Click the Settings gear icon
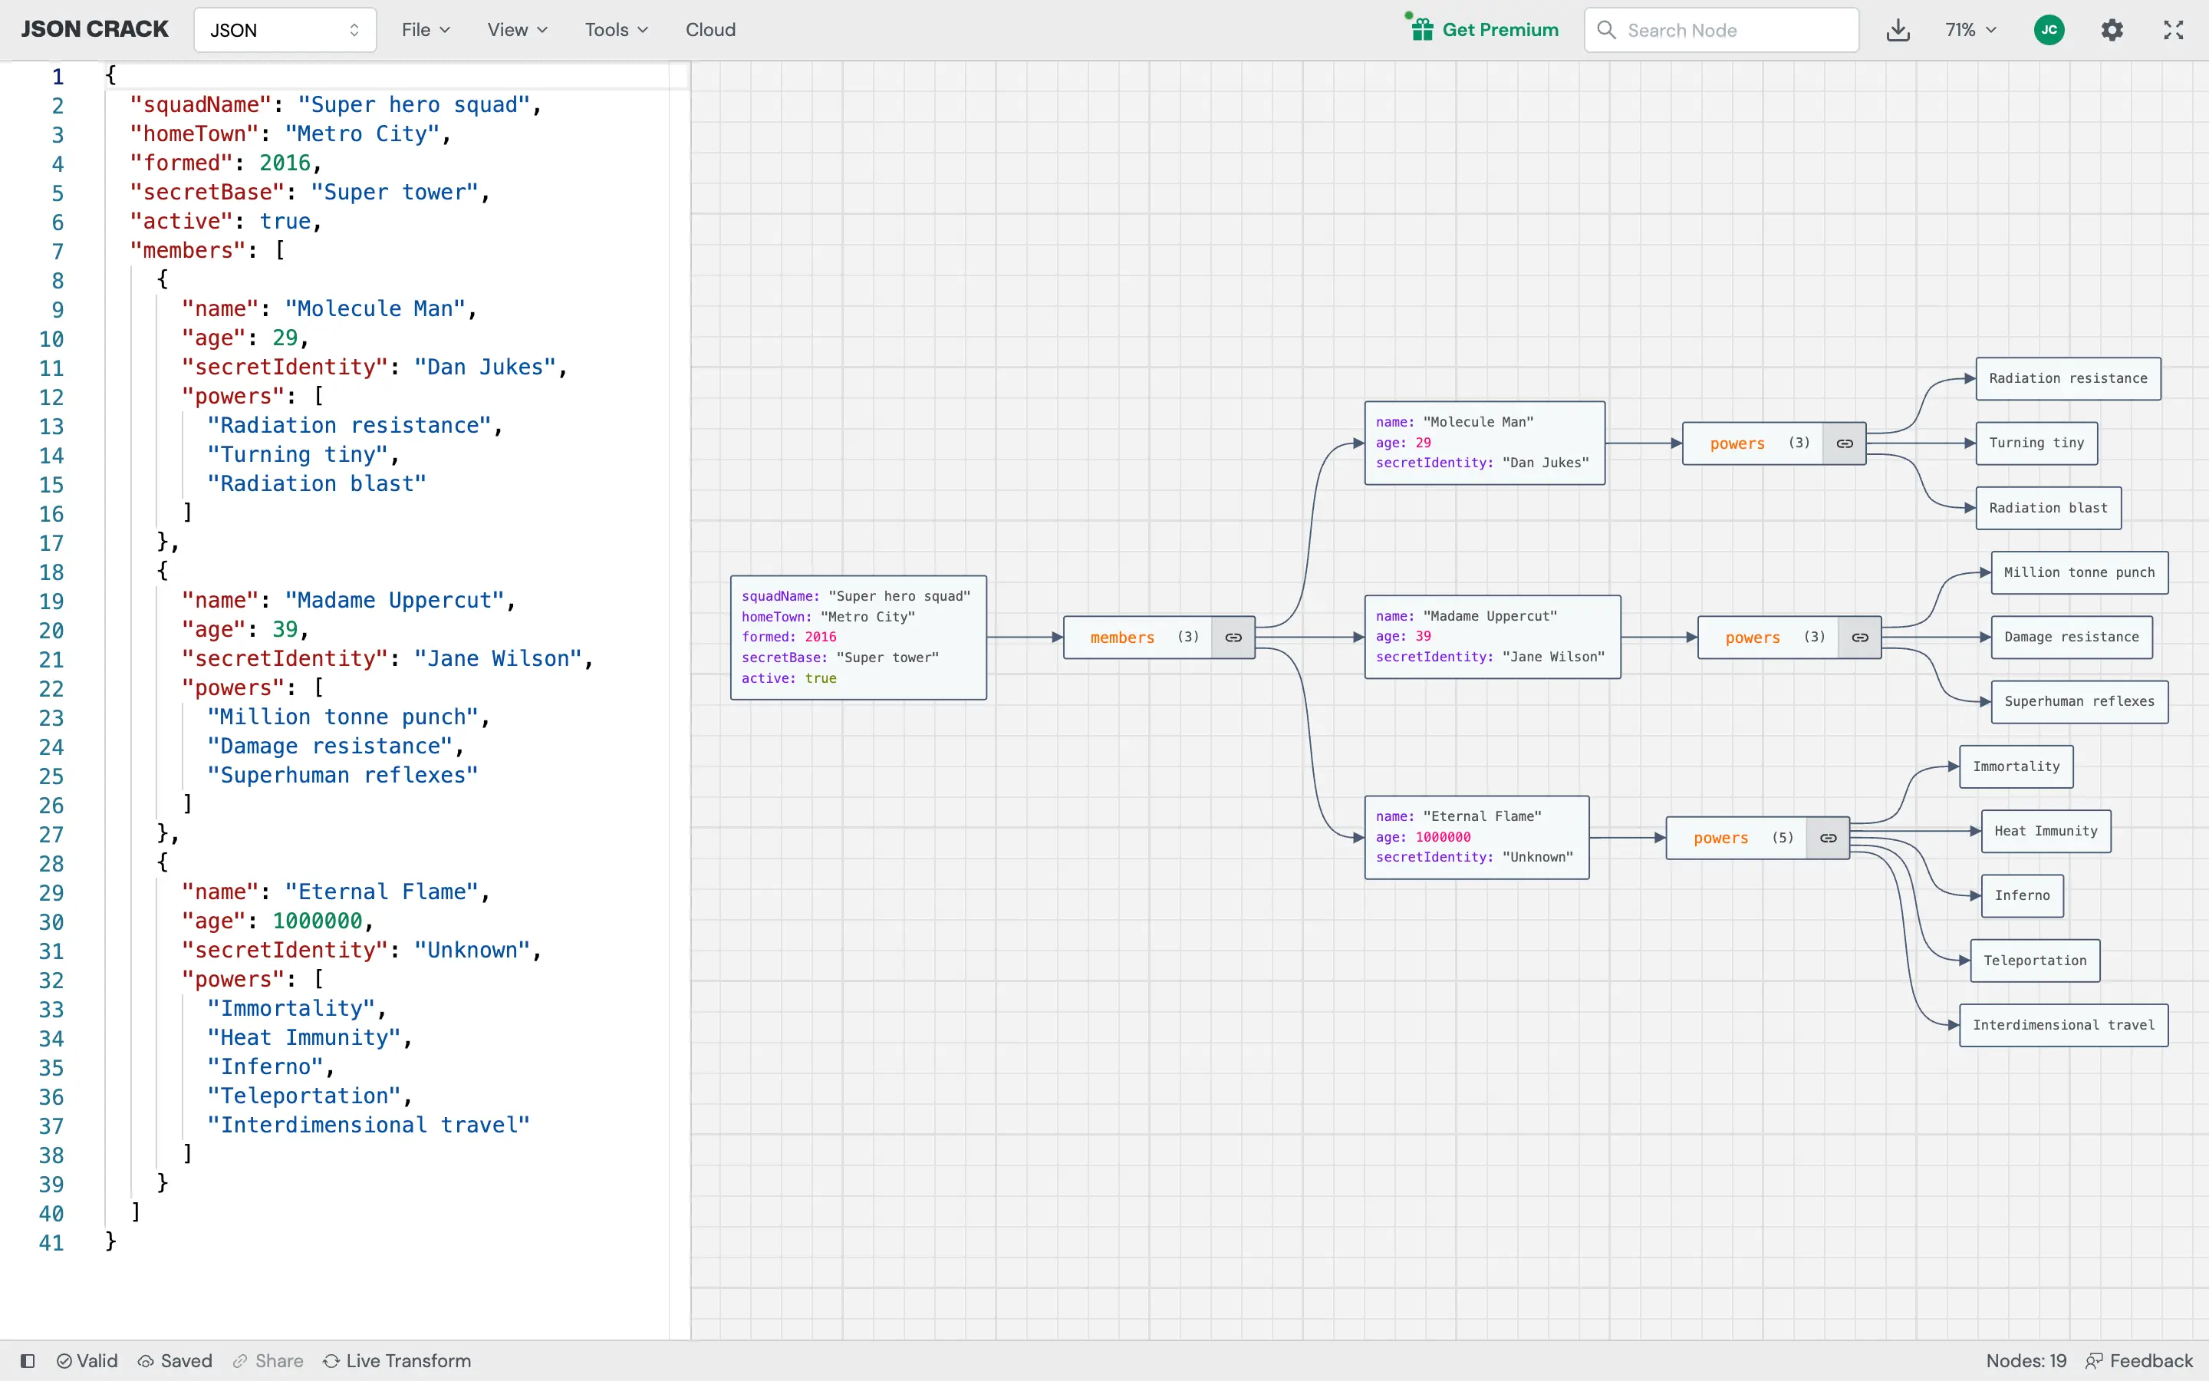 [2112, 30]
